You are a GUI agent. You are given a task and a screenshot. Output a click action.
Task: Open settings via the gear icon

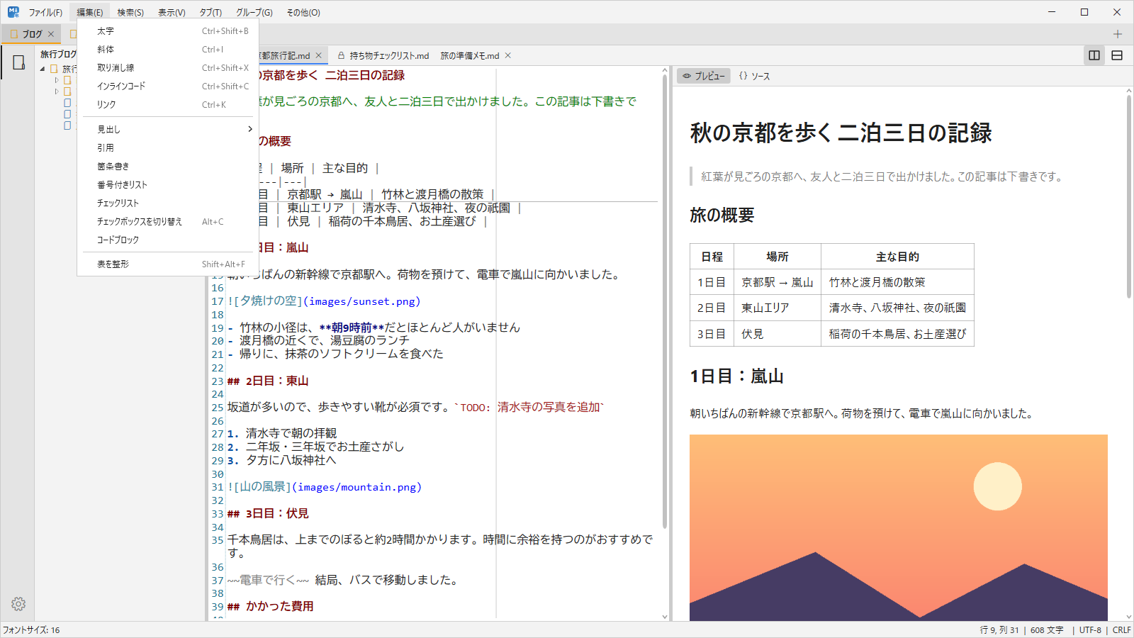[x=18, y=604]
